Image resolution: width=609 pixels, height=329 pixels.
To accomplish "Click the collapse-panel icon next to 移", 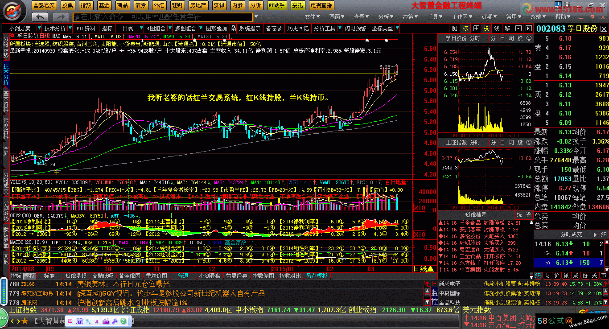I will [518, 28].
